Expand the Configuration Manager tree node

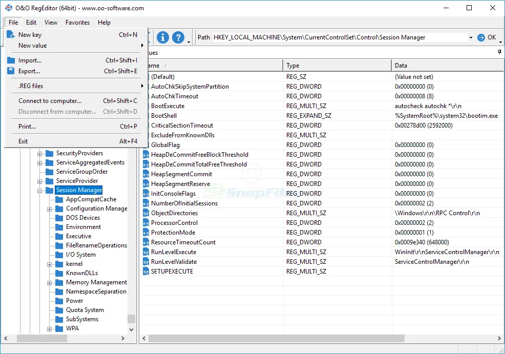49,209
